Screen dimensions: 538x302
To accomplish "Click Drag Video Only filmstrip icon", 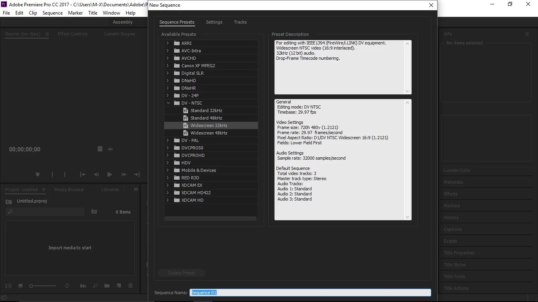I will tap(100, 149).
